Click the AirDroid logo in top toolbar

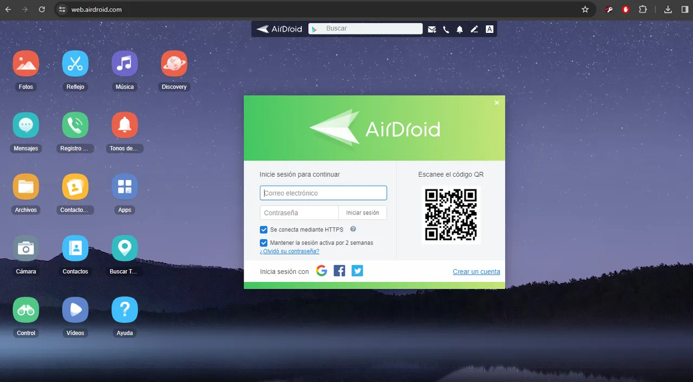click(x=279, y=29)
